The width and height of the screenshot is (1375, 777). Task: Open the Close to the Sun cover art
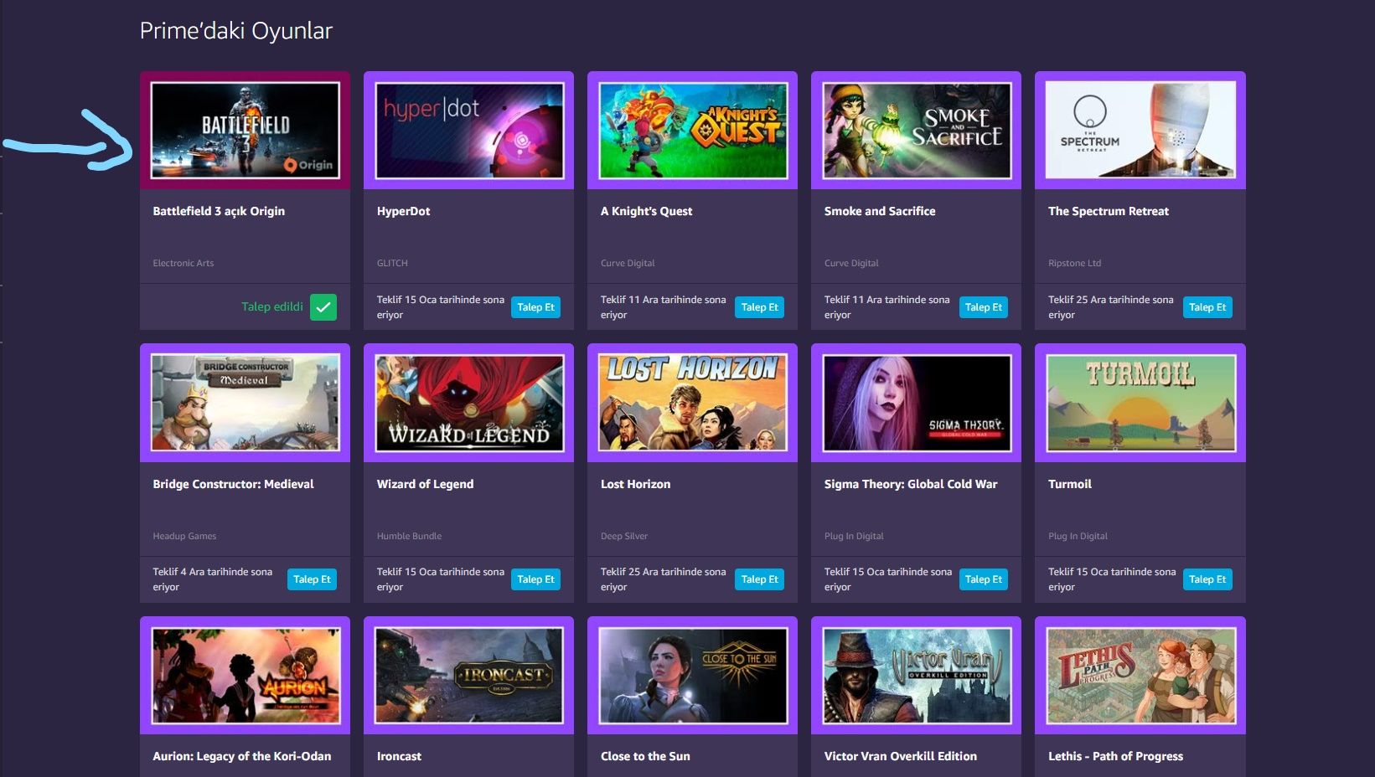pos(693,676)
